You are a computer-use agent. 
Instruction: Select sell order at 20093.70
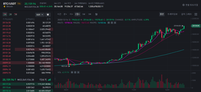click(27, 73)
